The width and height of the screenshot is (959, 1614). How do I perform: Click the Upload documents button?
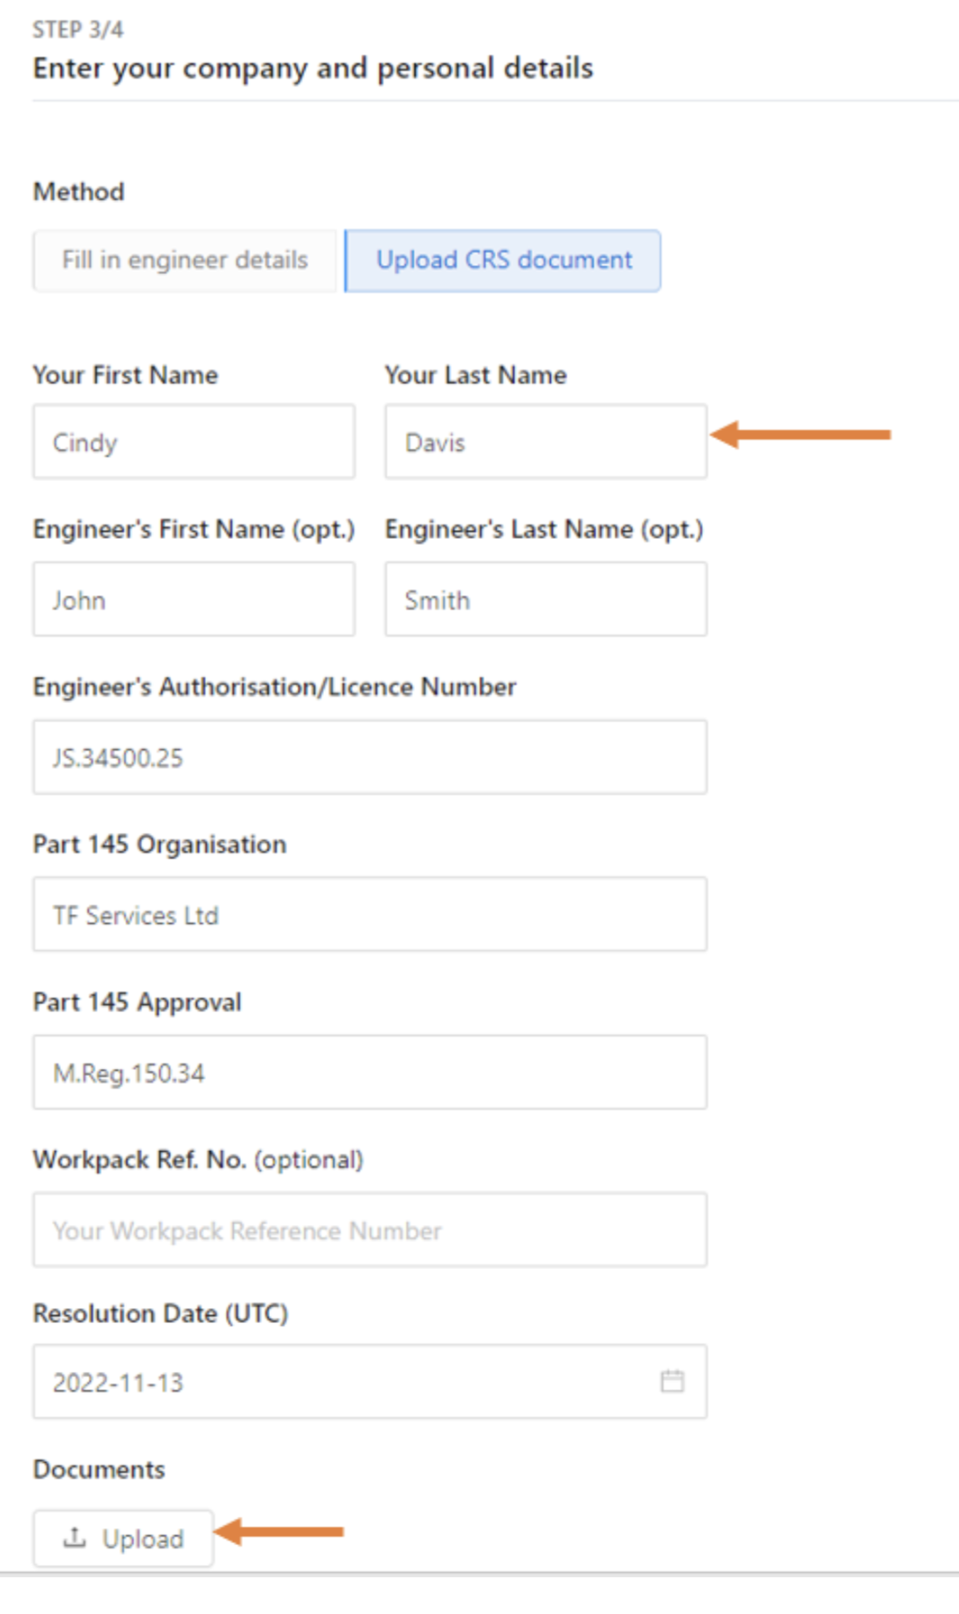pyautogui.click(x=123, y=1538)
